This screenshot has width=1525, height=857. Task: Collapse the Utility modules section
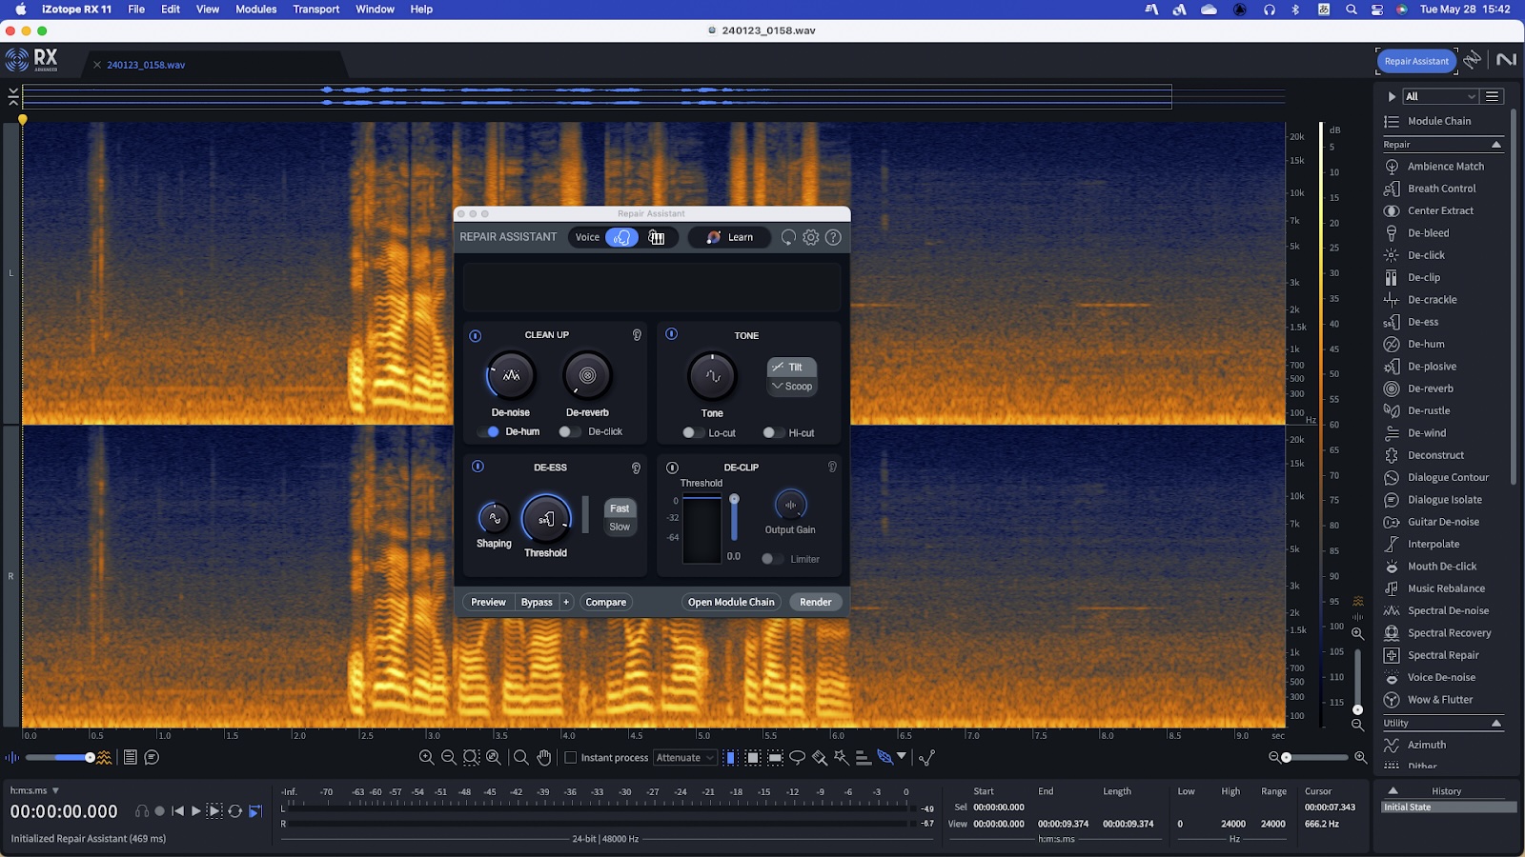tap(1496, 724)
